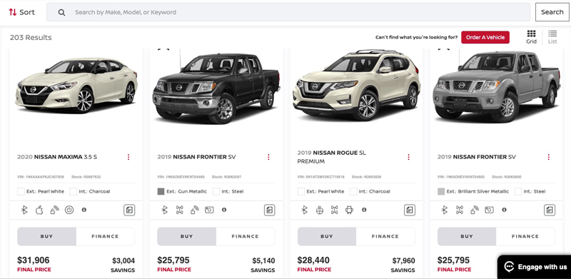Click backup camera icon on silver Frontier card
This screenshot has width=571, height=279.
(x=489, y=210)
